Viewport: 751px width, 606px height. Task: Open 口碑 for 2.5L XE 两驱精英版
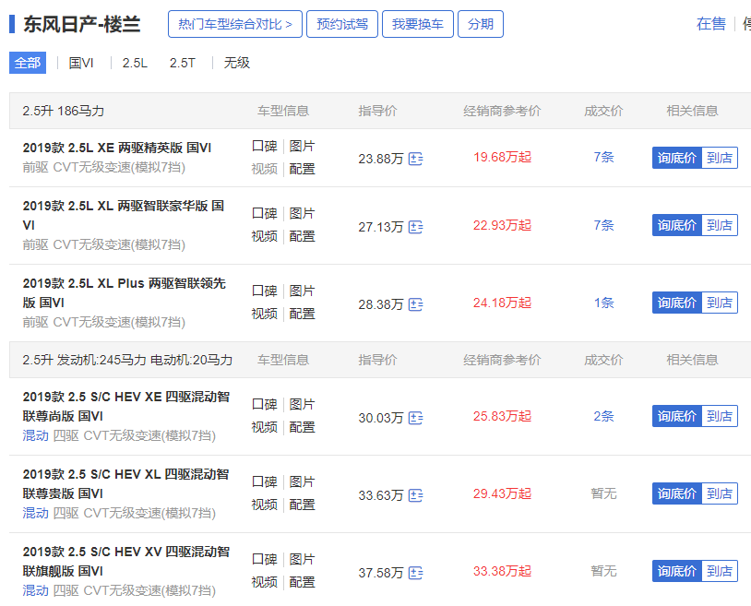(265, 146)
